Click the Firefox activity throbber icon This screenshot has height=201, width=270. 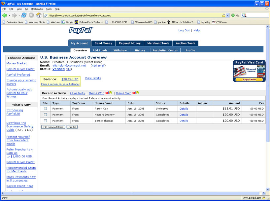coord(267,9)
